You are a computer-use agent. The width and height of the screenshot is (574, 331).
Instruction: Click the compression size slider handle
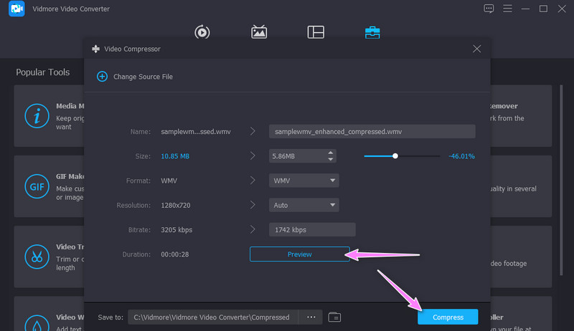coord(395,155)
